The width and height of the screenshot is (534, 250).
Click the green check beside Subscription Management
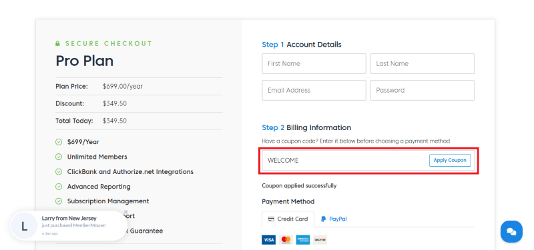tap(59, 201)
